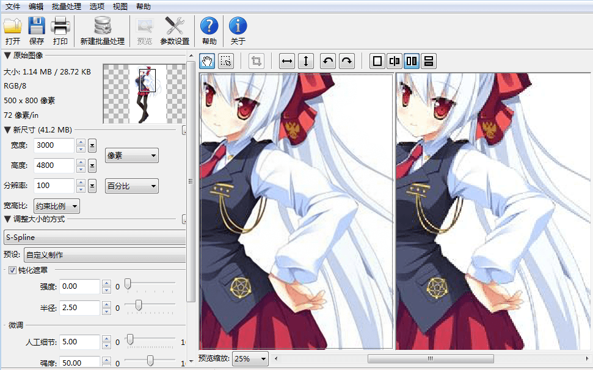This screenshot has width=593, height=370.
Task: Flip the image horizontally
Action: [x=287, y=61]
